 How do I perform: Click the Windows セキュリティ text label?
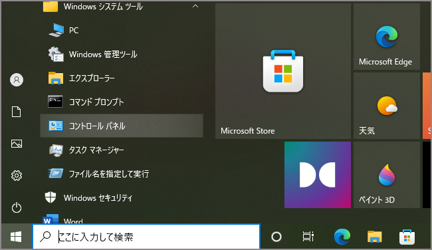[98, 198]
